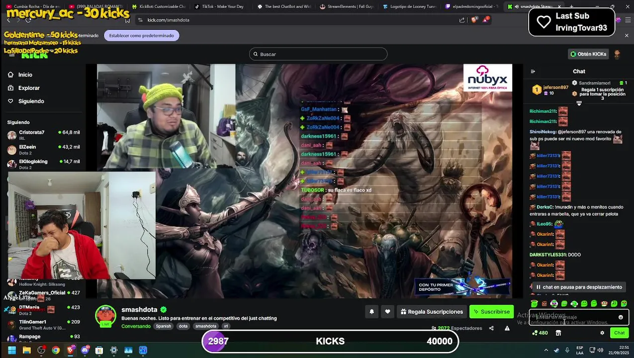Open Windows Start menu
The height and width of the screenshot is (358, 634).
point(12,350)
